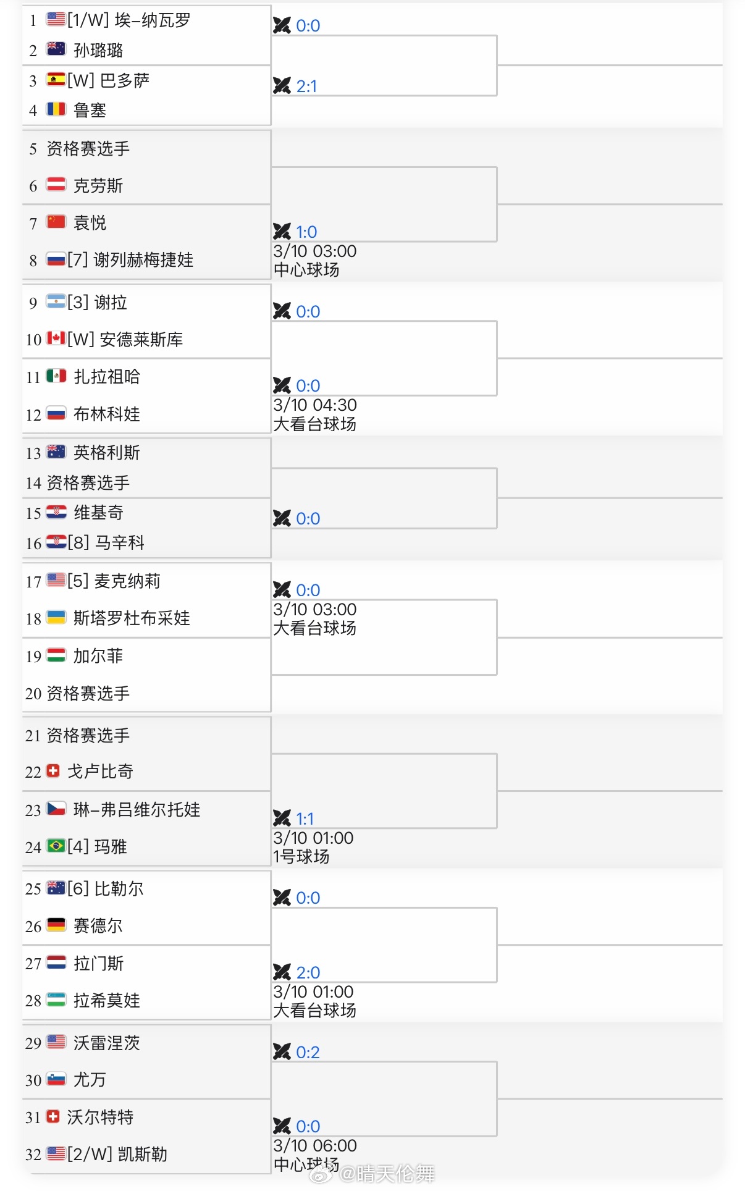Select player 麦克纳莉 in row 17
745x1191 pixels.
pyautogui.click(x=127, y=581)
